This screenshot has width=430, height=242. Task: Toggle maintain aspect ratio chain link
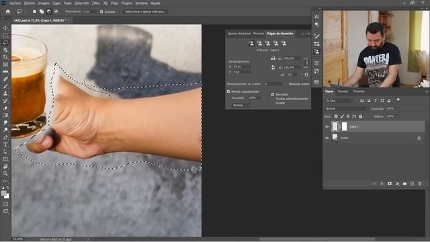click(307, 63)
